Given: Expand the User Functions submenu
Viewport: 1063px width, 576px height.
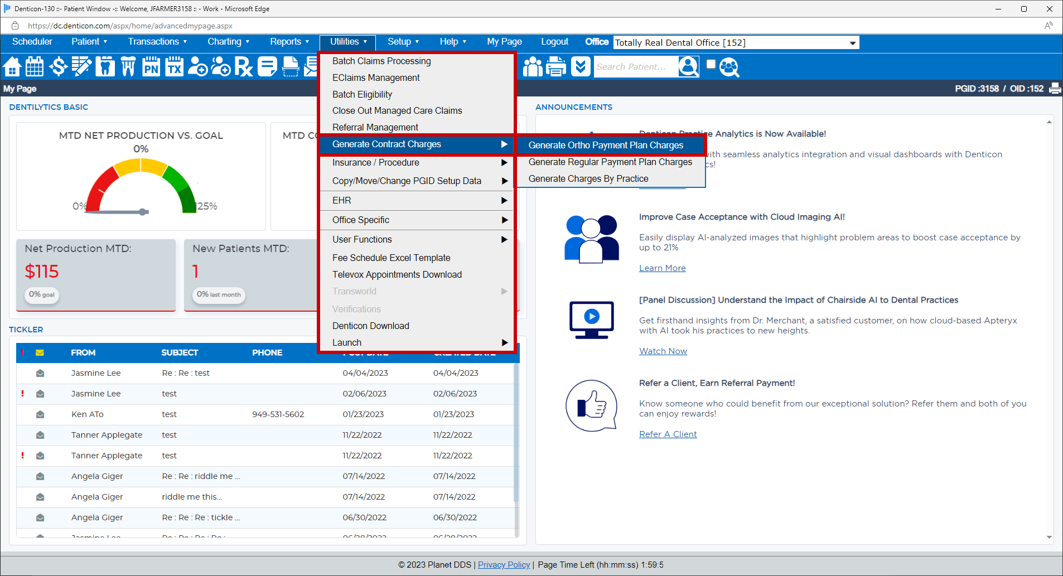Looking at the screenshot, I should (417, 240).
